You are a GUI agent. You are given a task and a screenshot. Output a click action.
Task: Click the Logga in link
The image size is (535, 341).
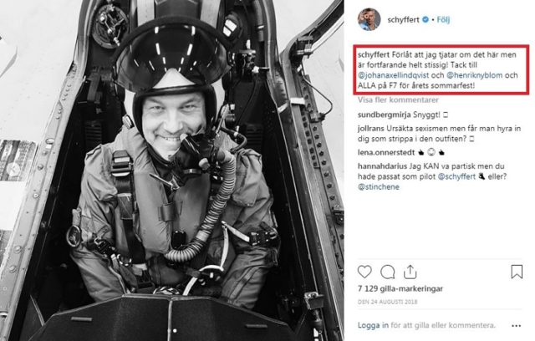(x=372, y=325)
